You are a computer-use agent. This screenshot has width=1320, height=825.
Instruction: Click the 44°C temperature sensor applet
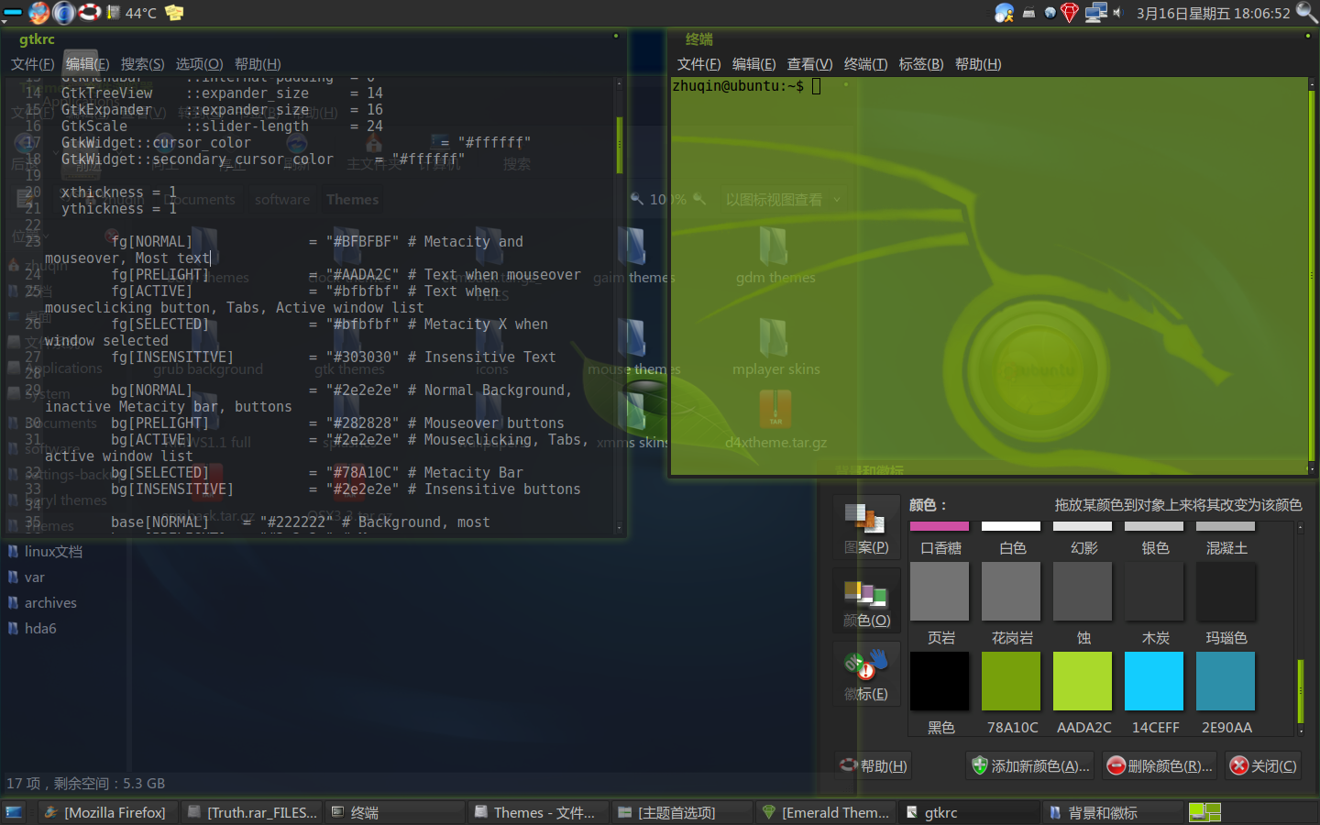click(132, 13)
